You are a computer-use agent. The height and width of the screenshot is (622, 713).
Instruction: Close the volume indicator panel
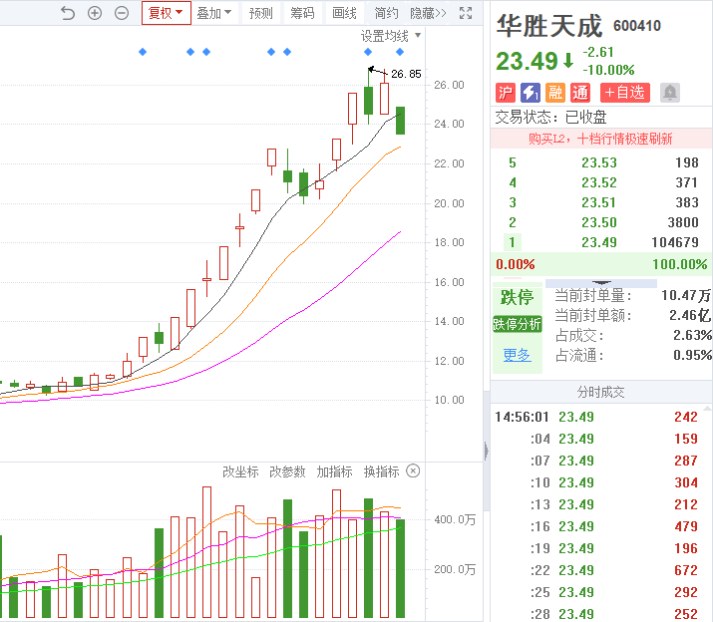point(413,471)
